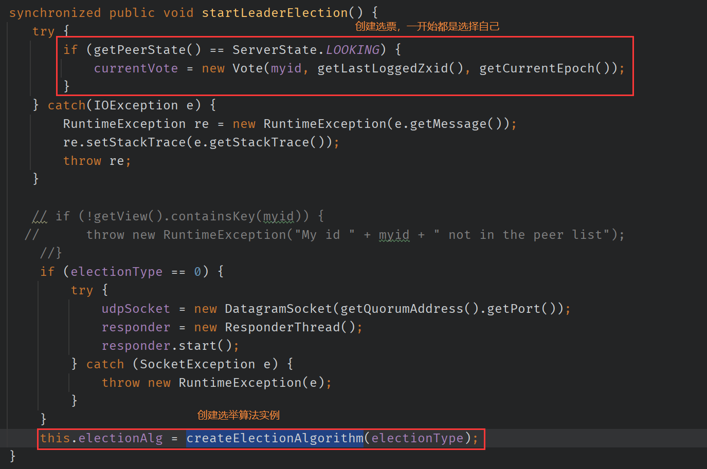Click electionType in if condition
Image resolution: width=707 pixels, height=469 pixels.
coord(116,272)
